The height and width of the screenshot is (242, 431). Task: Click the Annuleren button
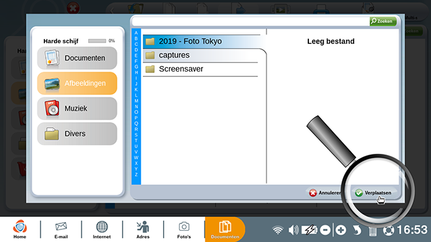point(325,193)
